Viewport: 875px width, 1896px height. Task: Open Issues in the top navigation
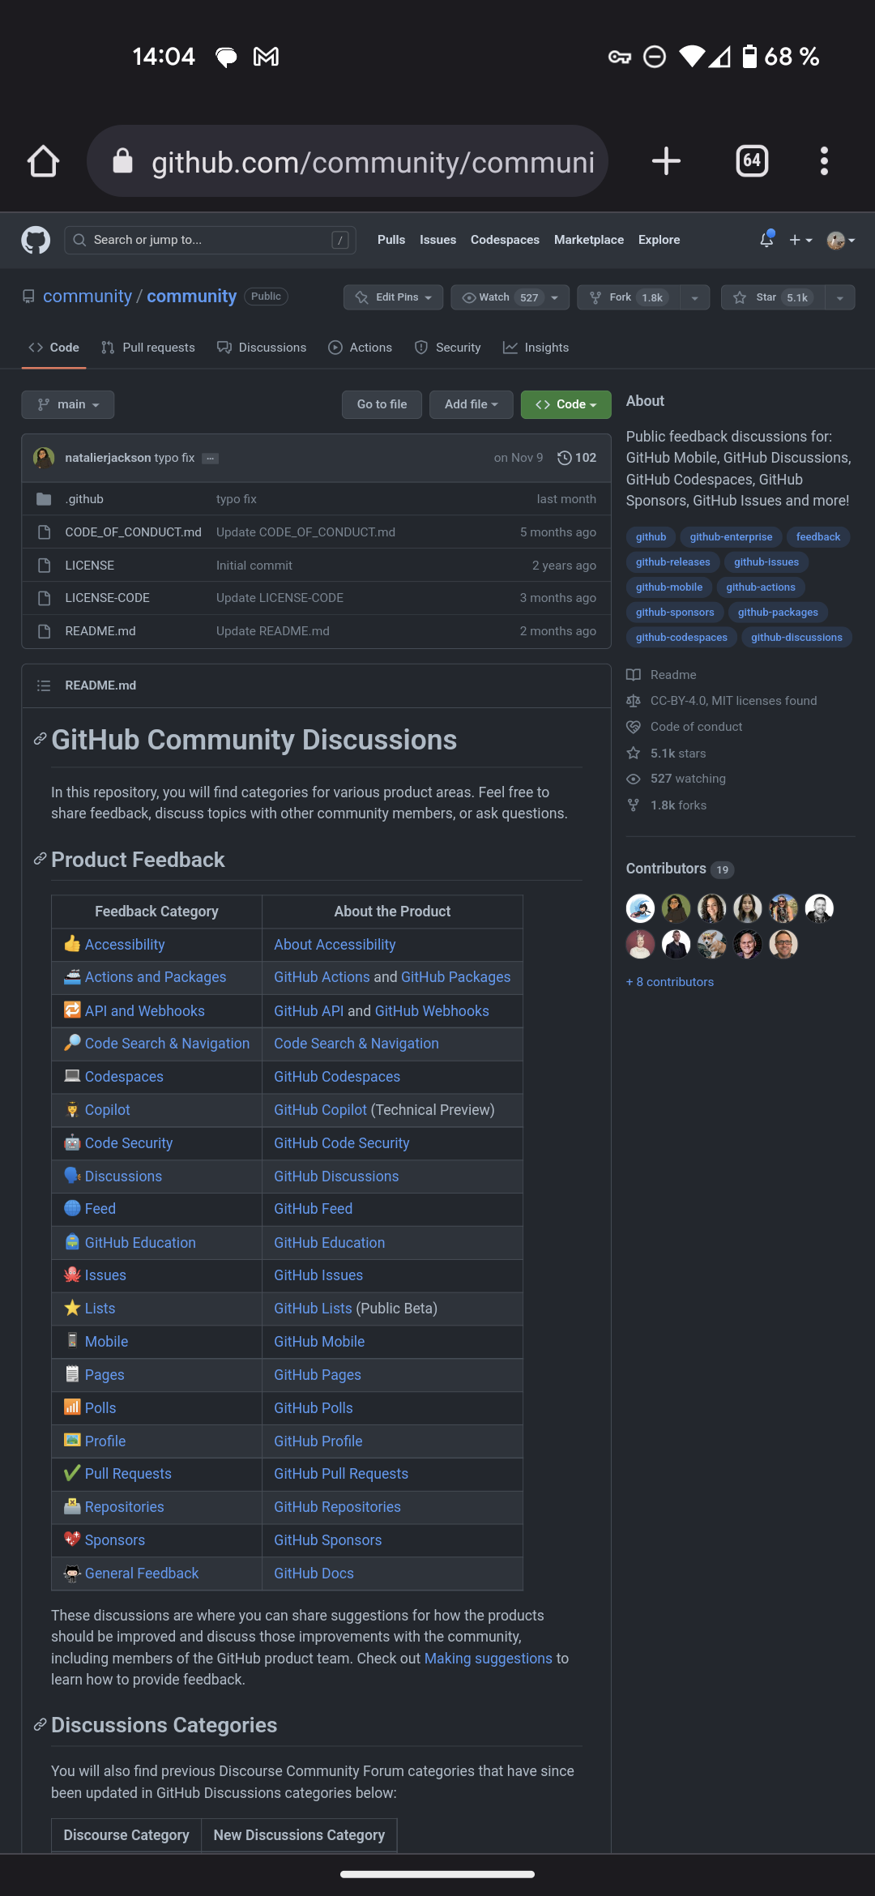coord(437,240)
